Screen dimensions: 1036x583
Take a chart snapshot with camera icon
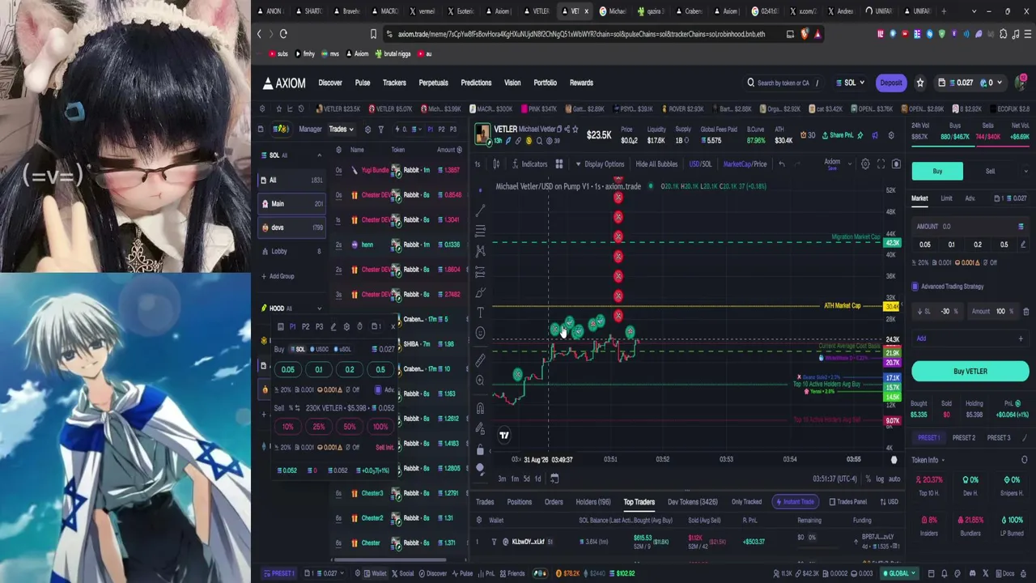[x=896, y=164]
